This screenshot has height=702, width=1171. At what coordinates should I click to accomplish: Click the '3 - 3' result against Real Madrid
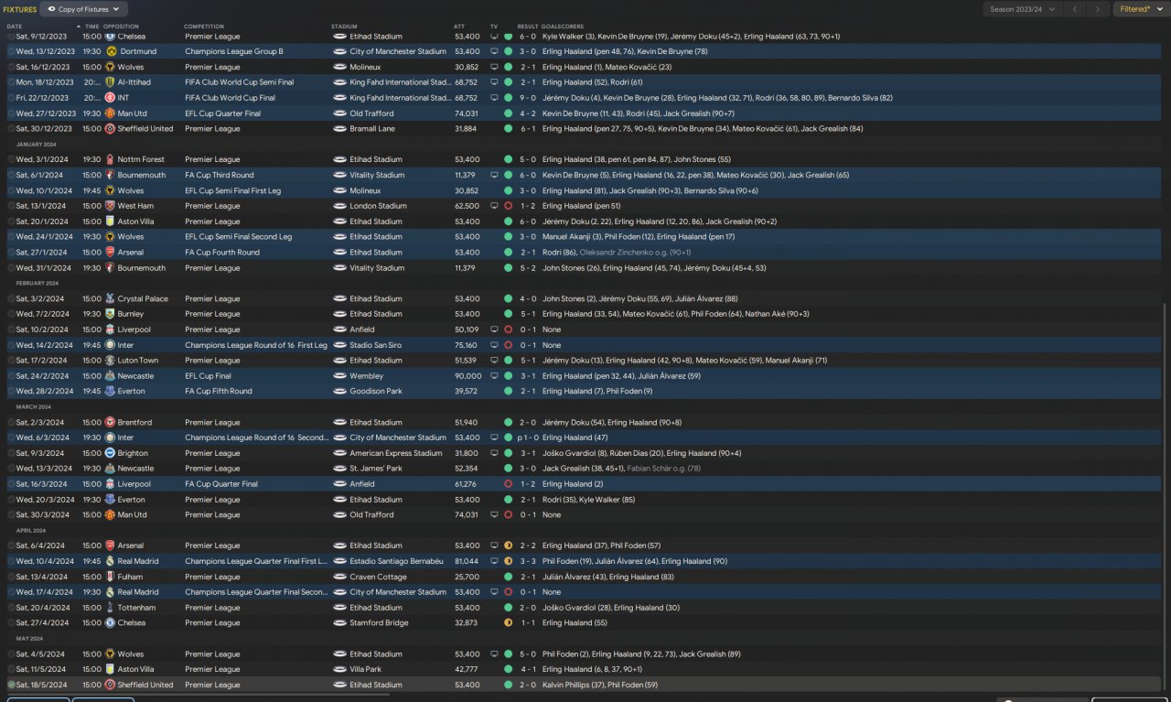[x=529, y=561]
